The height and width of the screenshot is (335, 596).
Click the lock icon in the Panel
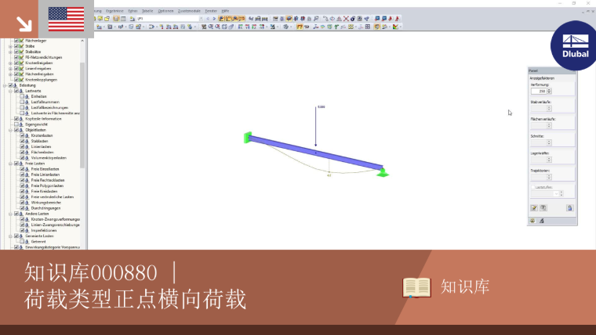569,208
